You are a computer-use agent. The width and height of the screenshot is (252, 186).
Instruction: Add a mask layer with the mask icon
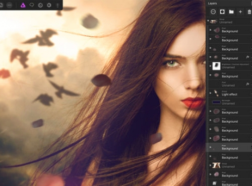click(x=222, y=12)
